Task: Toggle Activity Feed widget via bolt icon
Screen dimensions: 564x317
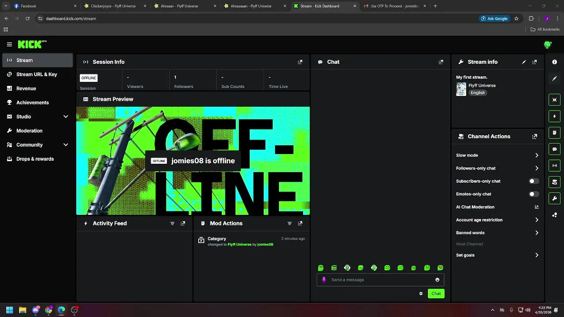Action: (x=555, y=116)
